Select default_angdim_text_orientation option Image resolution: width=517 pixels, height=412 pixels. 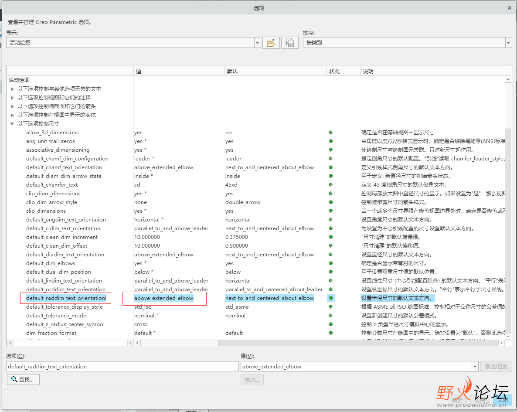[66, 220]
